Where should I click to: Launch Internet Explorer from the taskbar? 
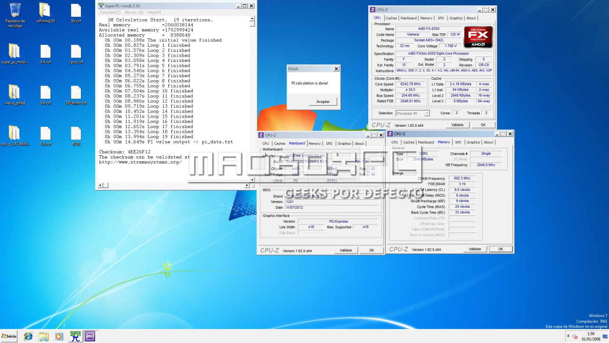[x=29, y=336]
